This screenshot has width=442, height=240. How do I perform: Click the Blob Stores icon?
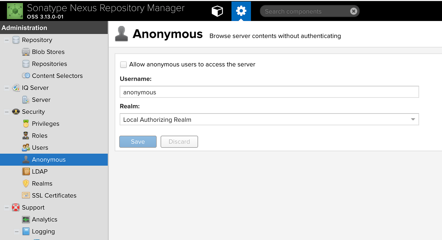(x=26, y=52)
